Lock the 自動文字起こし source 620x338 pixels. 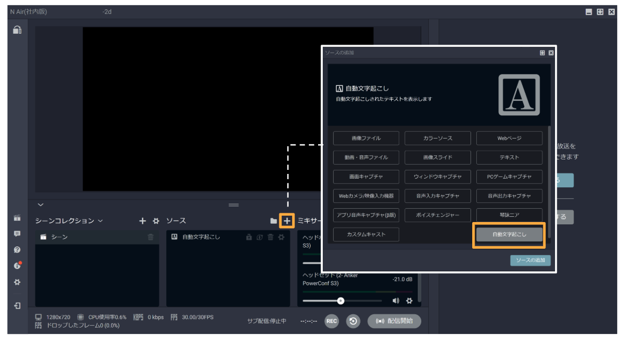click(249, 237)
